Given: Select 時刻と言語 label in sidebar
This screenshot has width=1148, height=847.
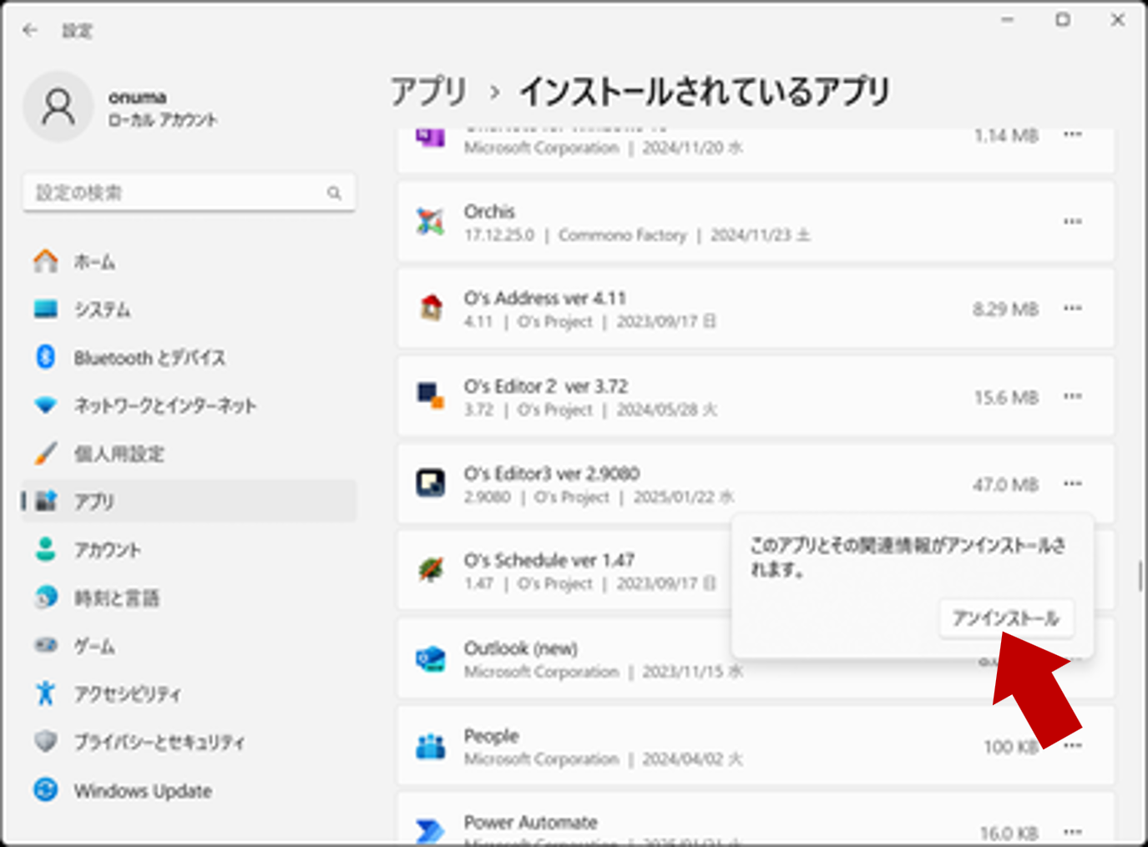Looking at the screenshot, I should (x=116, y=598).
